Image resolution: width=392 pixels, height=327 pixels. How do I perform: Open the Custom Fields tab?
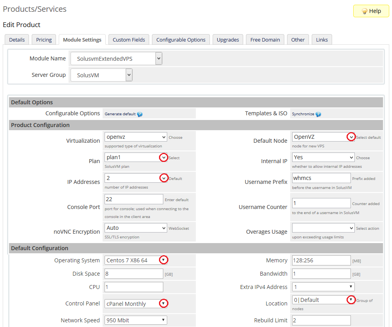[129, 40]
